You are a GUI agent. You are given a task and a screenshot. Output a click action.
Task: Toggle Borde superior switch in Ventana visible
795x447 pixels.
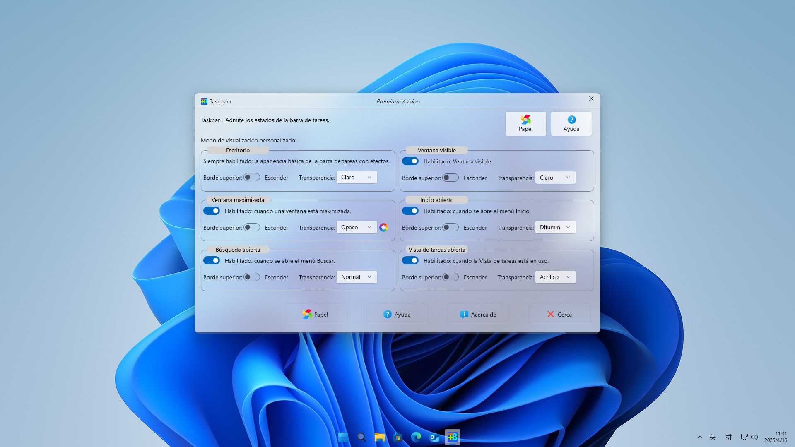click(450, 178)
